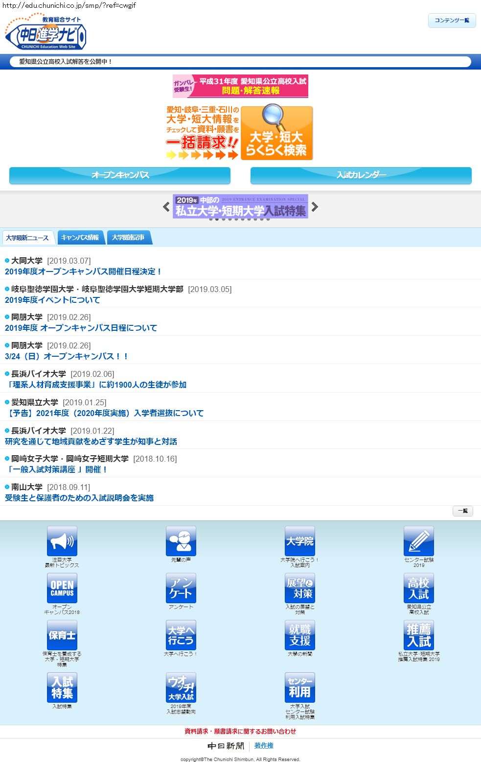Screen dimensions: 481x762
Task: Open the コンテンツ一覧 contents list button
Action: tap(452, 21)
